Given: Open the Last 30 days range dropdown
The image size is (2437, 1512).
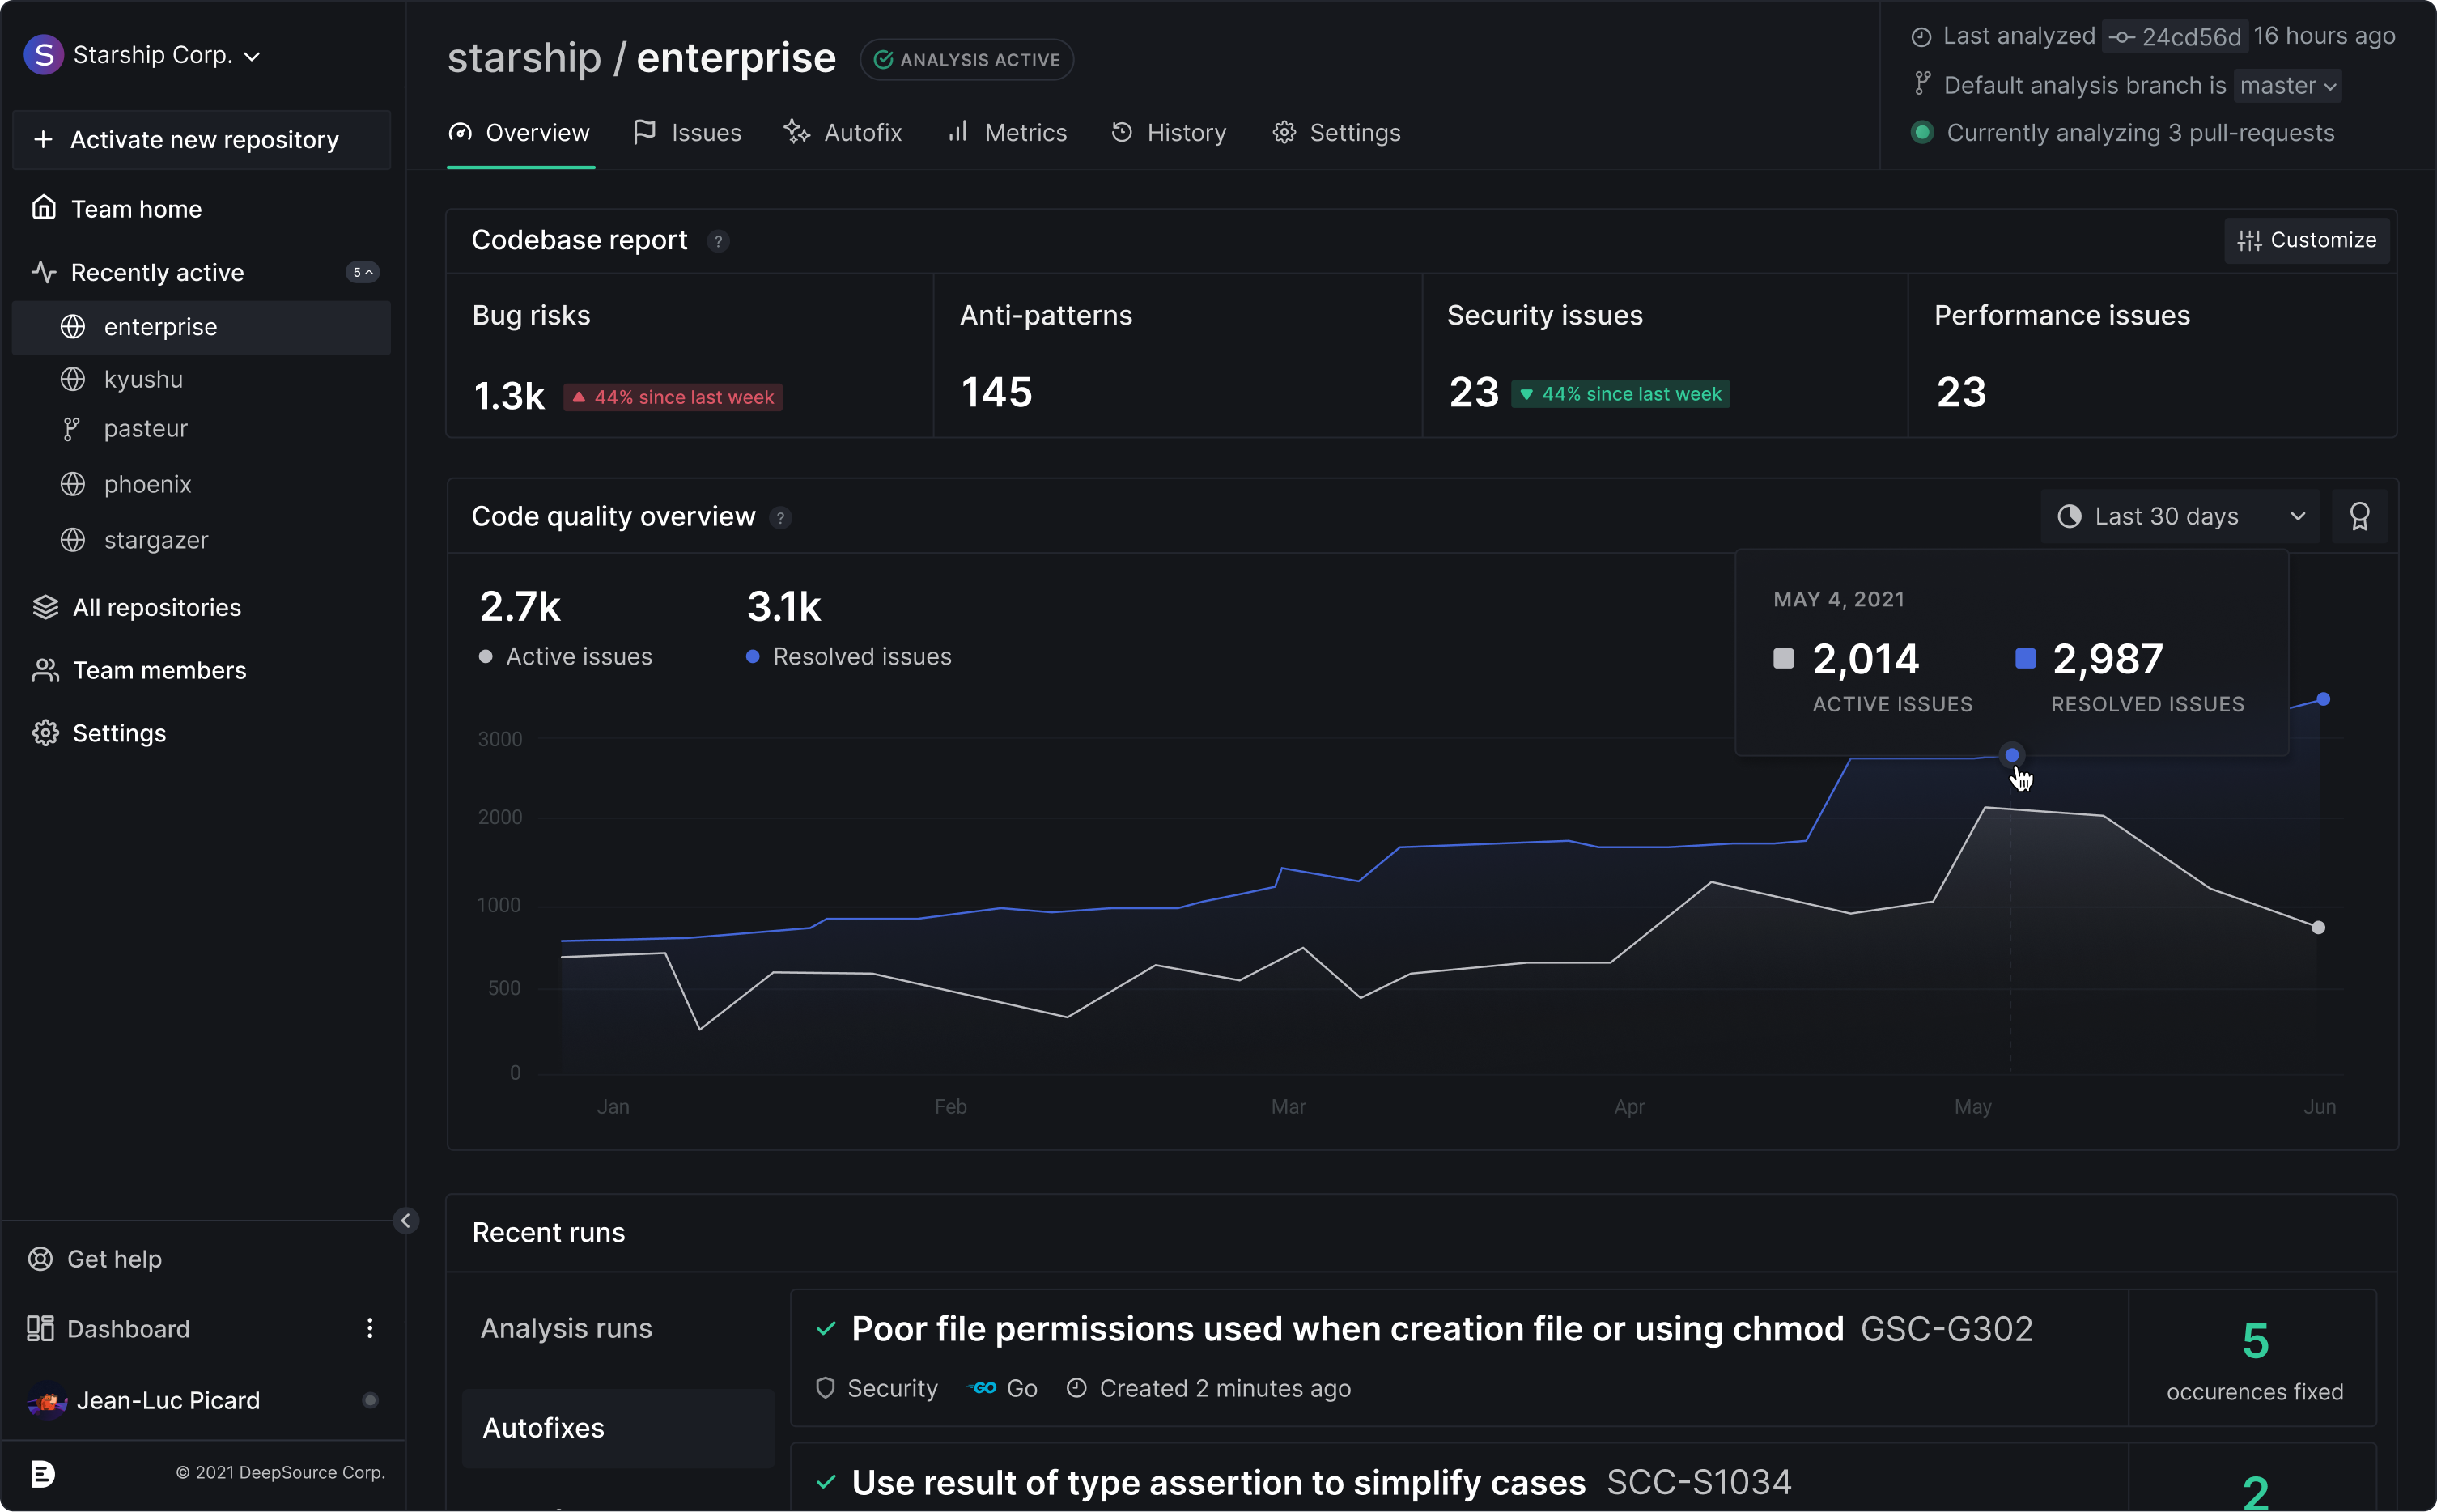Looking at the screenshot, I should tap(2180, 517).
